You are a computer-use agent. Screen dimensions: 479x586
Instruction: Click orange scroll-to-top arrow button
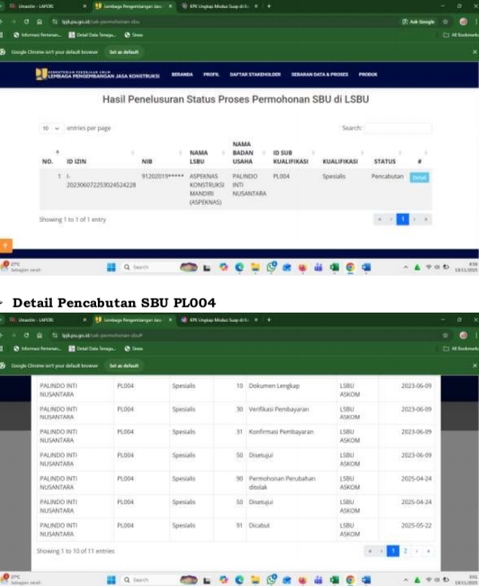[6, 245]
